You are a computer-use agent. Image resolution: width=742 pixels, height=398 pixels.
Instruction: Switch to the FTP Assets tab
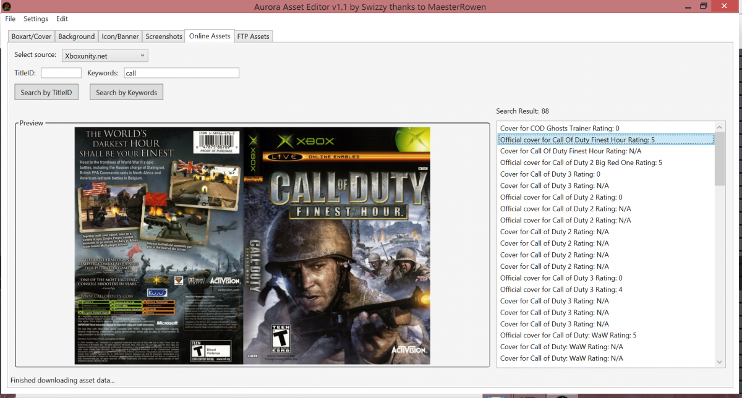tap(254, 36)
